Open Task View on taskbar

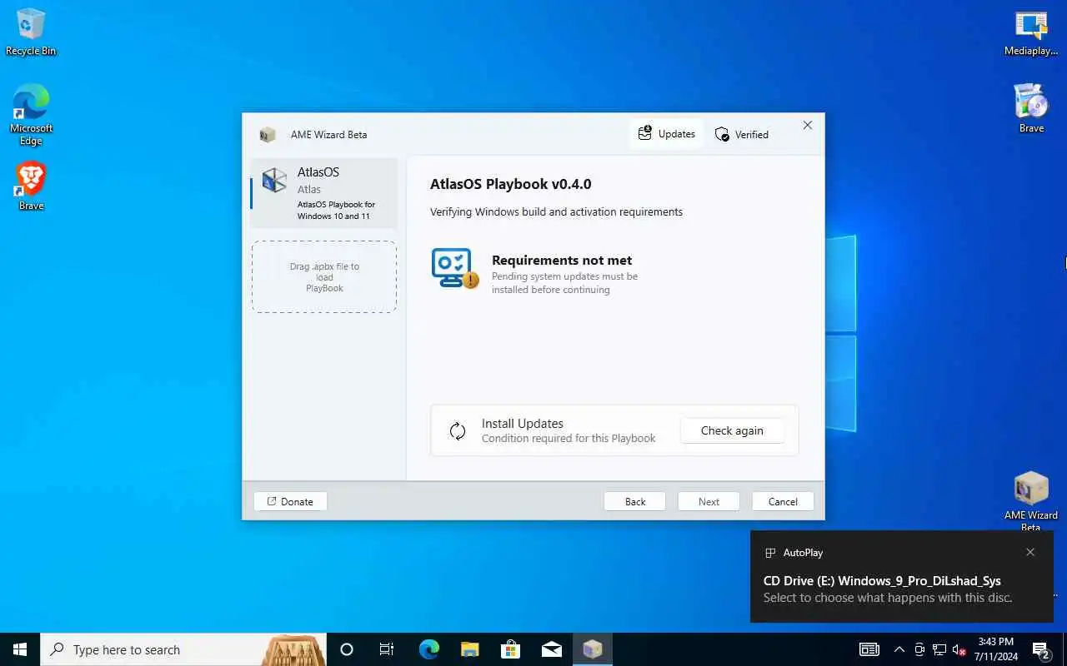tap(387, 649)
